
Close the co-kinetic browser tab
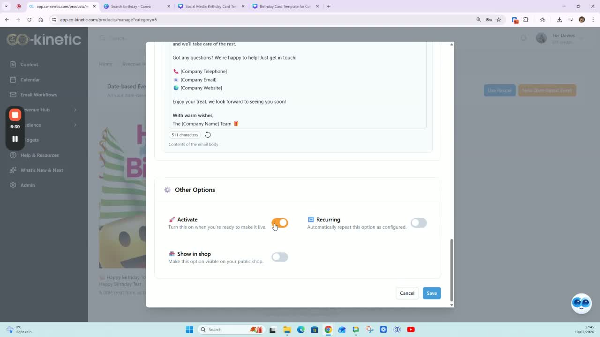94,7
